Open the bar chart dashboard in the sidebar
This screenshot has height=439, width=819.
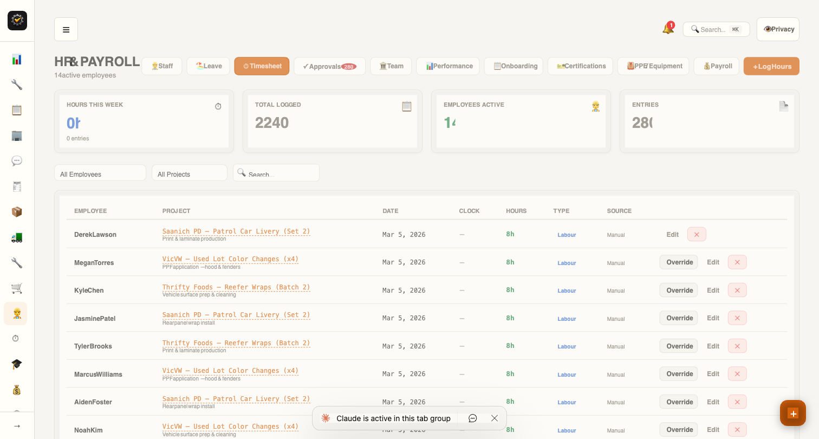[16, 59]
